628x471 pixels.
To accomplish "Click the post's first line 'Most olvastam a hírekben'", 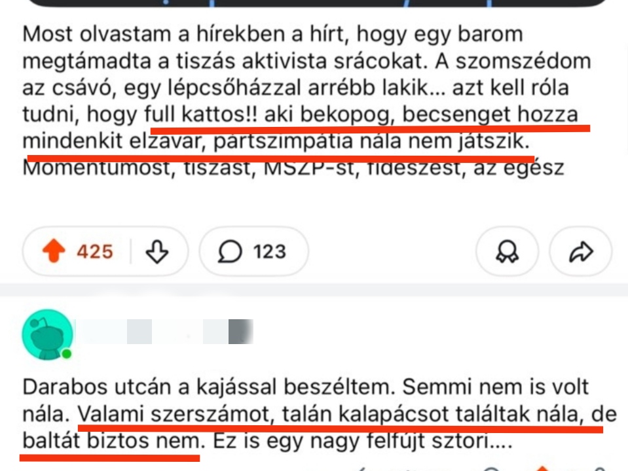I will click(x=164, y=34).
